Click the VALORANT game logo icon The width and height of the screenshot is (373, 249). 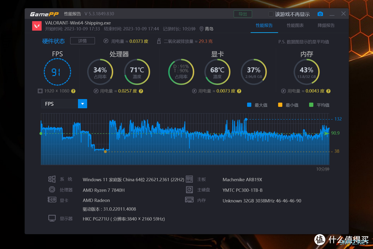37,26
